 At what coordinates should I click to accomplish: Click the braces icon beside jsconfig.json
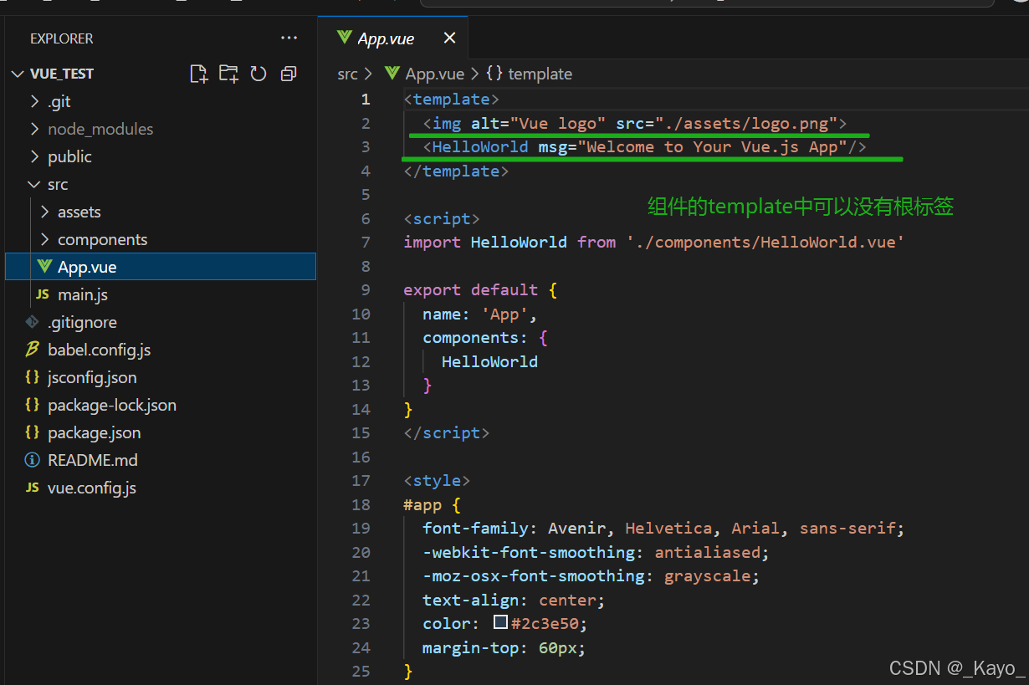[x=31, y=377]
